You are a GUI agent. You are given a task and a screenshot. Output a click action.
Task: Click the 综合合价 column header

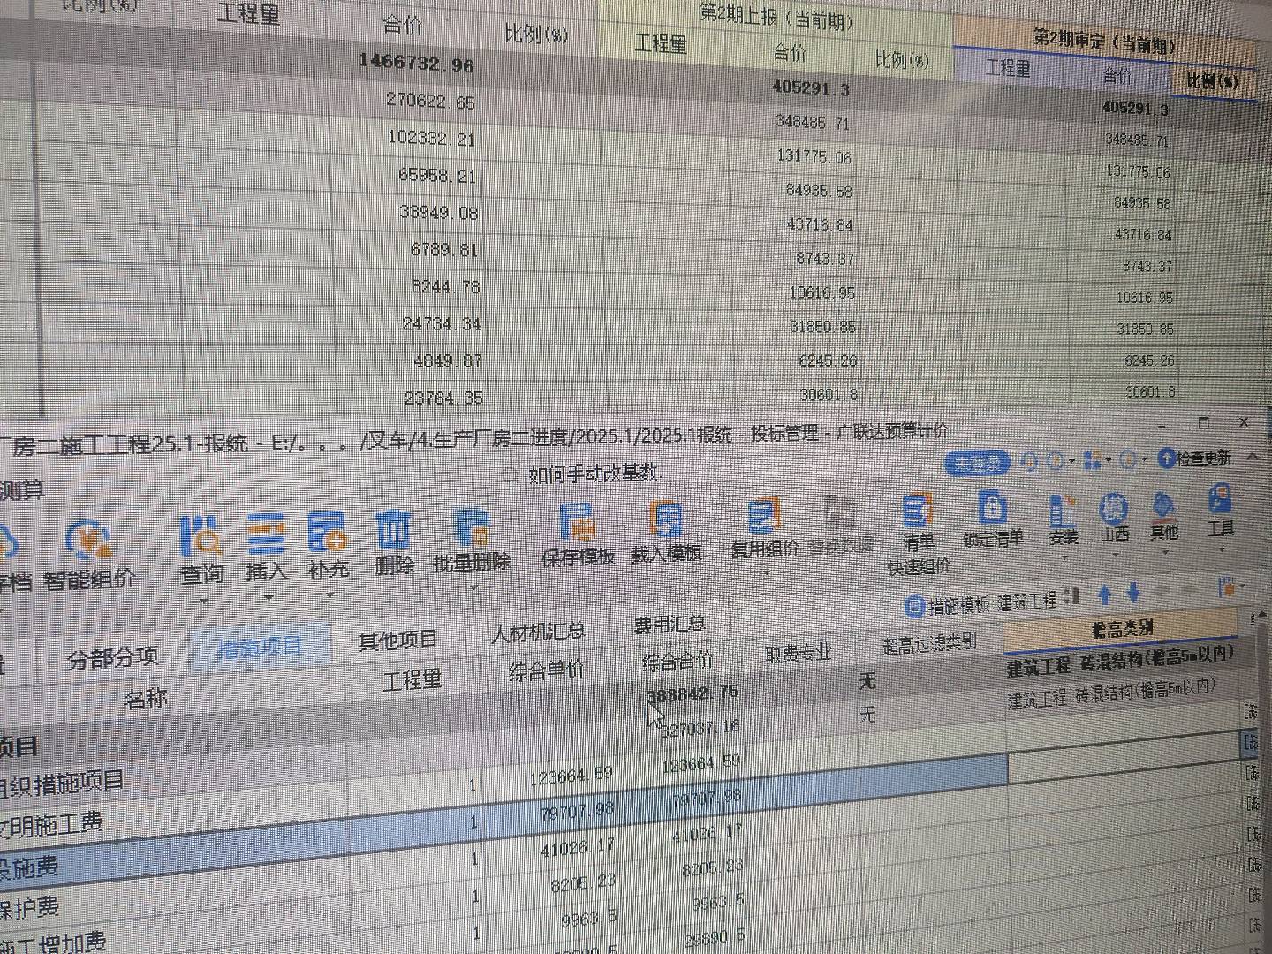tap(678, 662)
